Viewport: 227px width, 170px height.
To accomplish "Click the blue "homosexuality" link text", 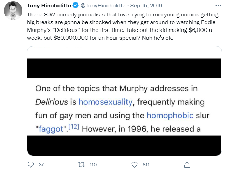I will pyautogui.click(x=105, y=102).
